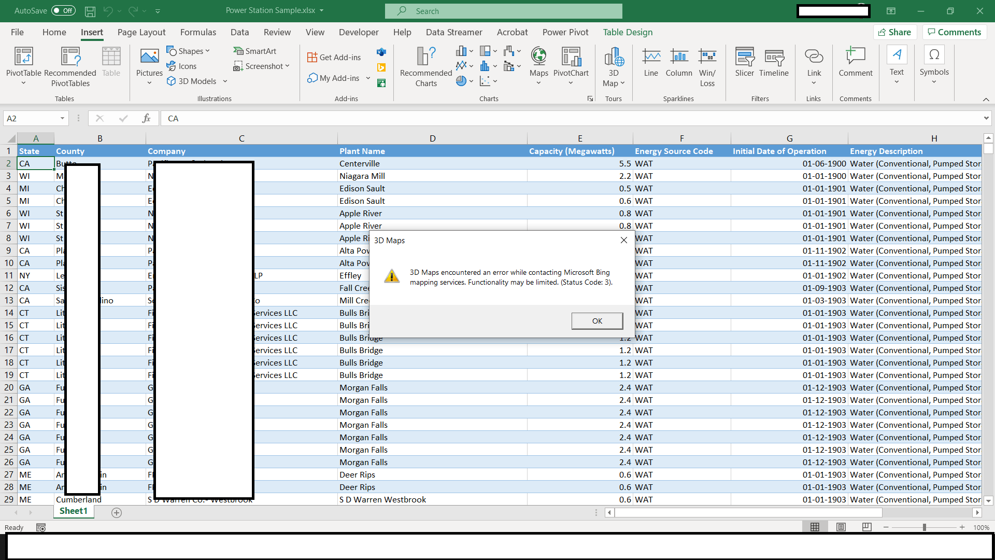Insert a Slicer filter
This screenshot has width=995, height=560.
(x=744, y=57)
